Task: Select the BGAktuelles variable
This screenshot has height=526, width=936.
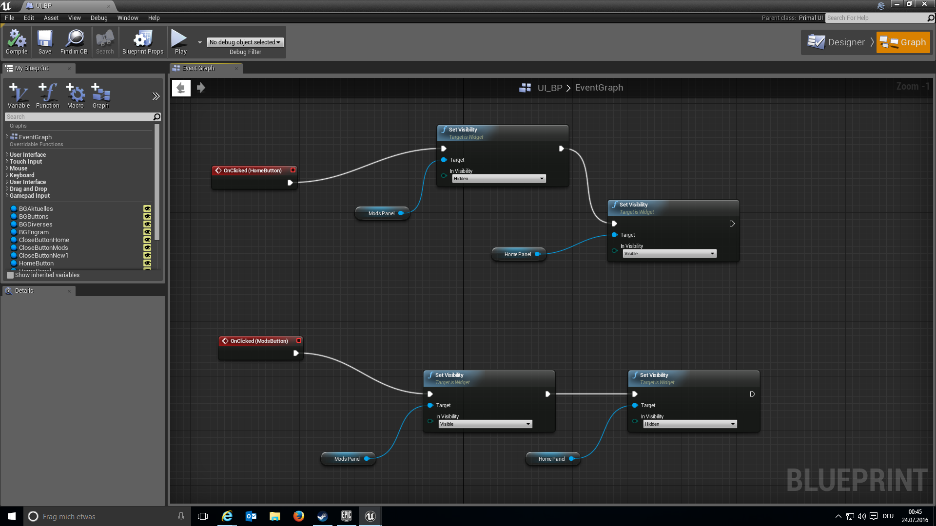Action: (36, 208)
